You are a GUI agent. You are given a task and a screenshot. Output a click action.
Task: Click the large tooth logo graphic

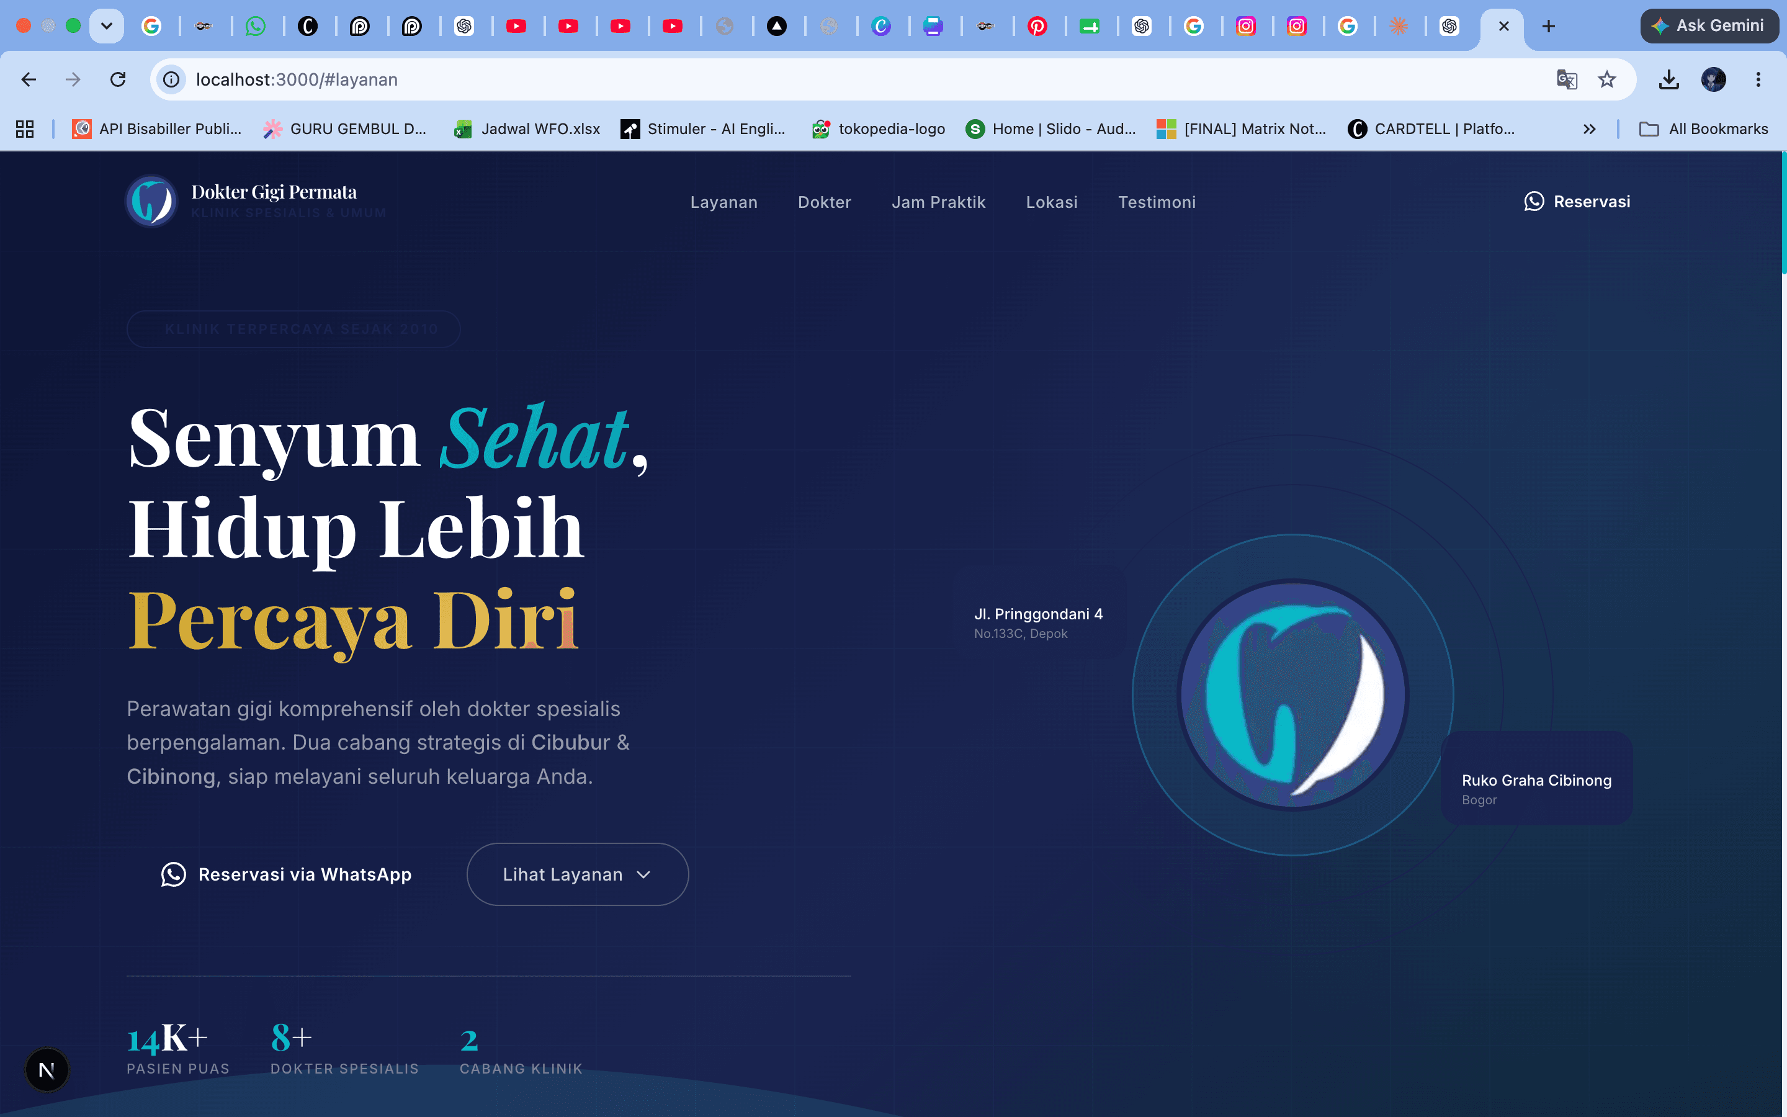click(1293, 694)
